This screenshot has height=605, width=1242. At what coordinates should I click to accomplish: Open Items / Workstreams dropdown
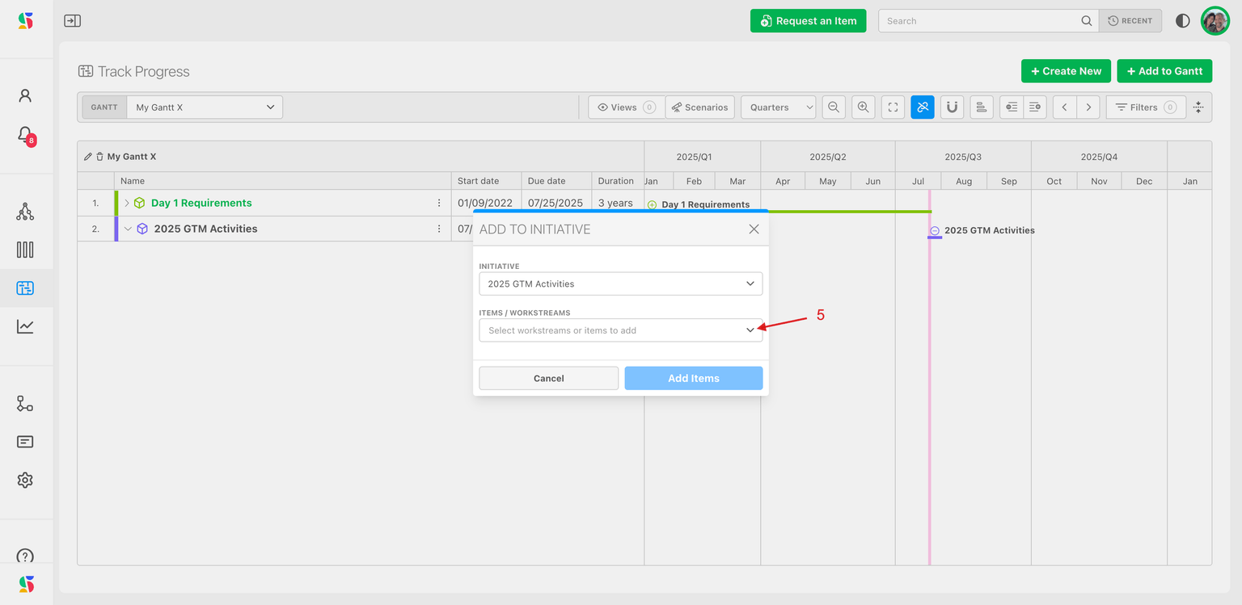click(620, 330)
